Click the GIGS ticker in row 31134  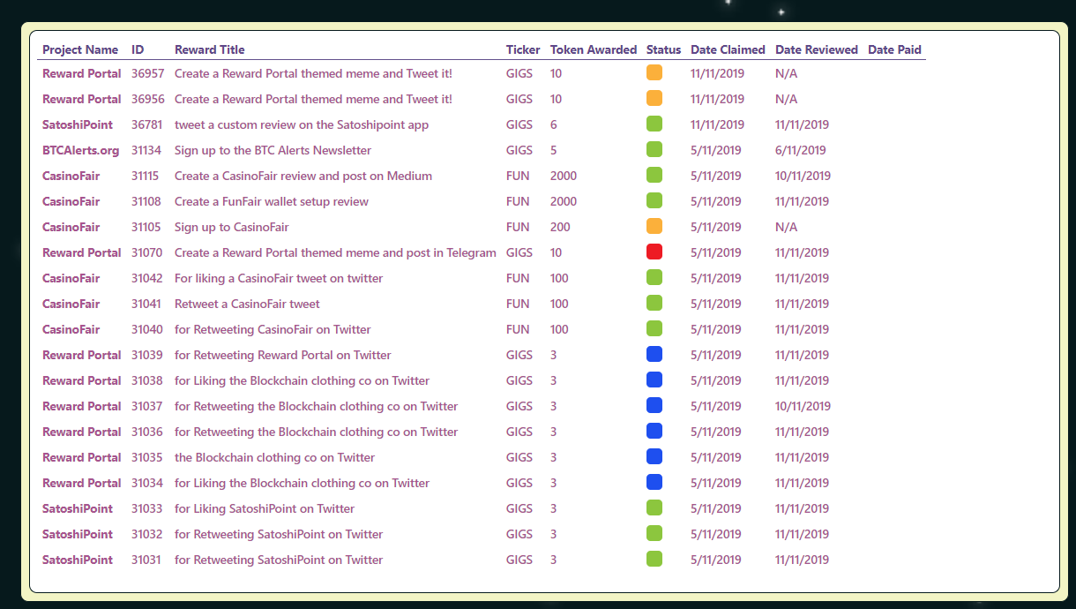519,150
